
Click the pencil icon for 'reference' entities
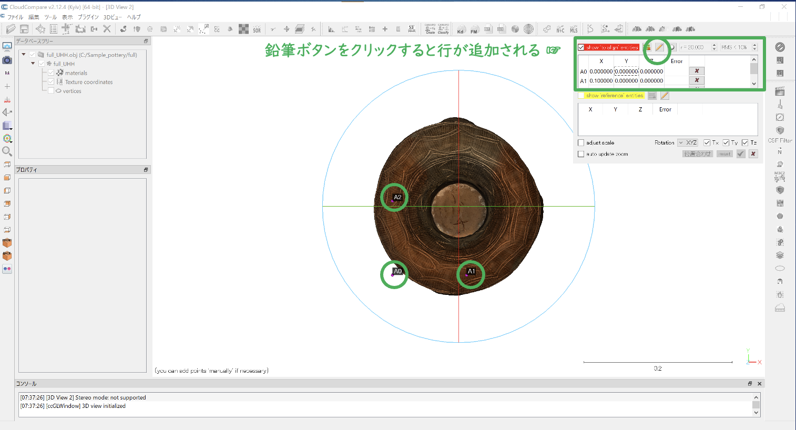coord(665,96)
